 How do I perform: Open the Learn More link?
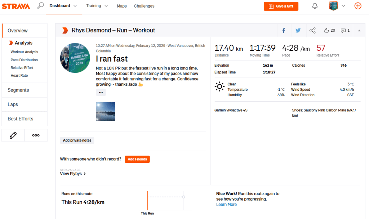point(226,204)
